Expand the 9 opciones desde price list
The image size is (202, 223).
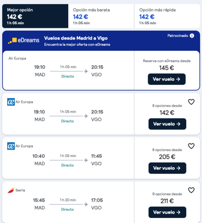pos(167,194)
